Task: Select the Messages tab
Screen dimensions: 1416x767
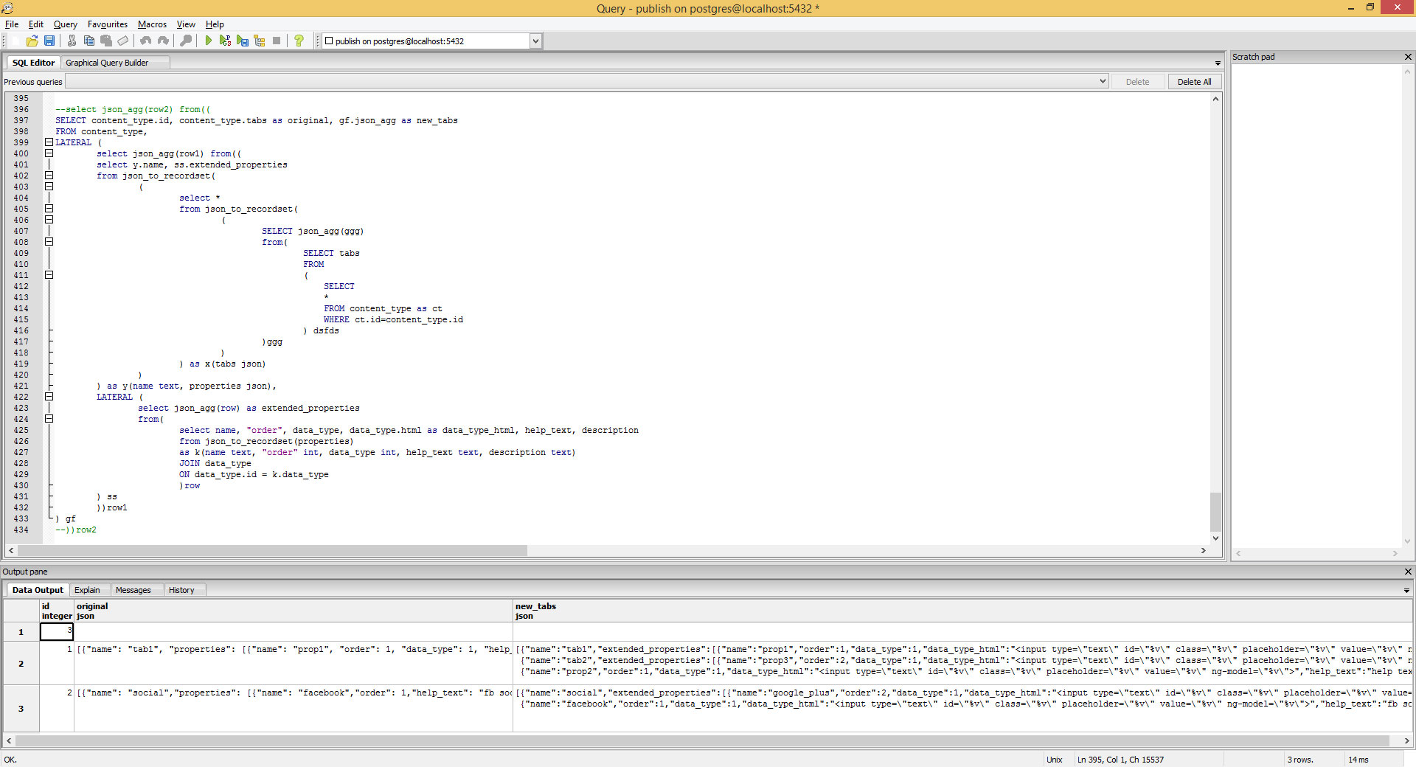Action: click(x=133, y=590)
